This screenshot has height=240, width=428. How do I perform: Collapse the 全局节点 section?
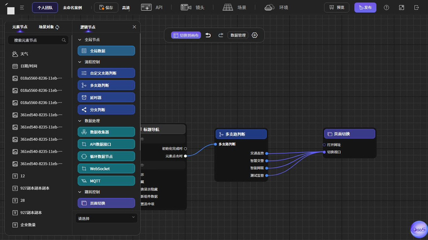[80, 40]
